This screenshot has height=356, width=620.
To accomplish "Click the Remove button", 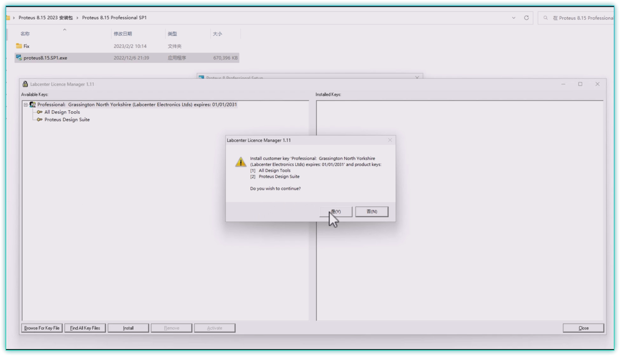I will [x=172, y=328].
